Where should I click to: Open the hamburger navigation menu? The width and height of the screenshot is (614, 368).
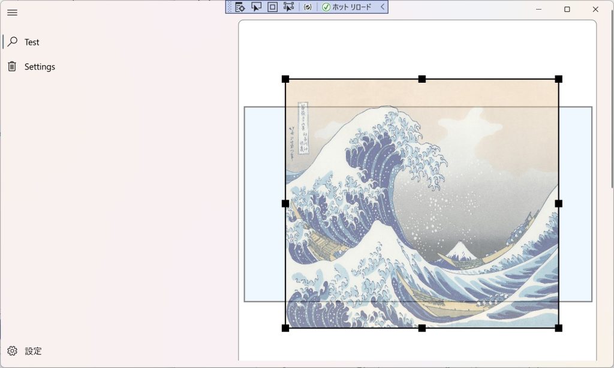[12, 13]
